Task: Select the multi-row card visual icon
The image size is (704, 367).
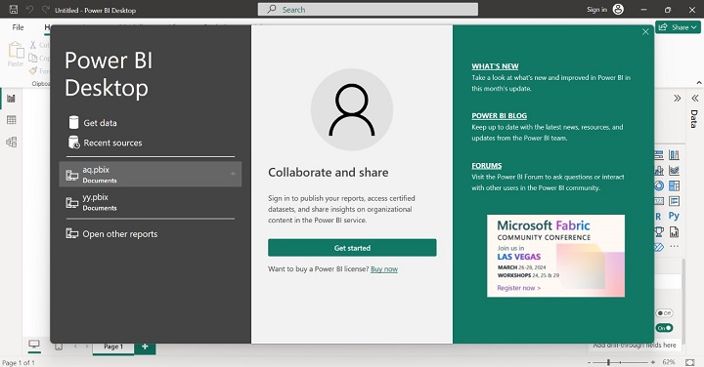Action: tap(674, 201)
